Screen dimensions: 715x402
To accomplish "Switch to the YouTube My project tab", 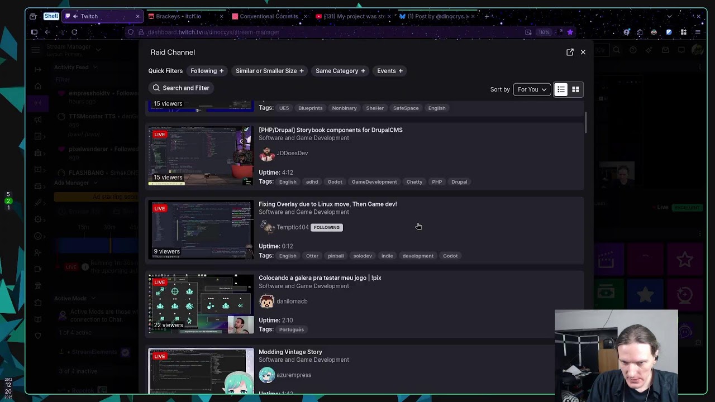I will [353, 16].
